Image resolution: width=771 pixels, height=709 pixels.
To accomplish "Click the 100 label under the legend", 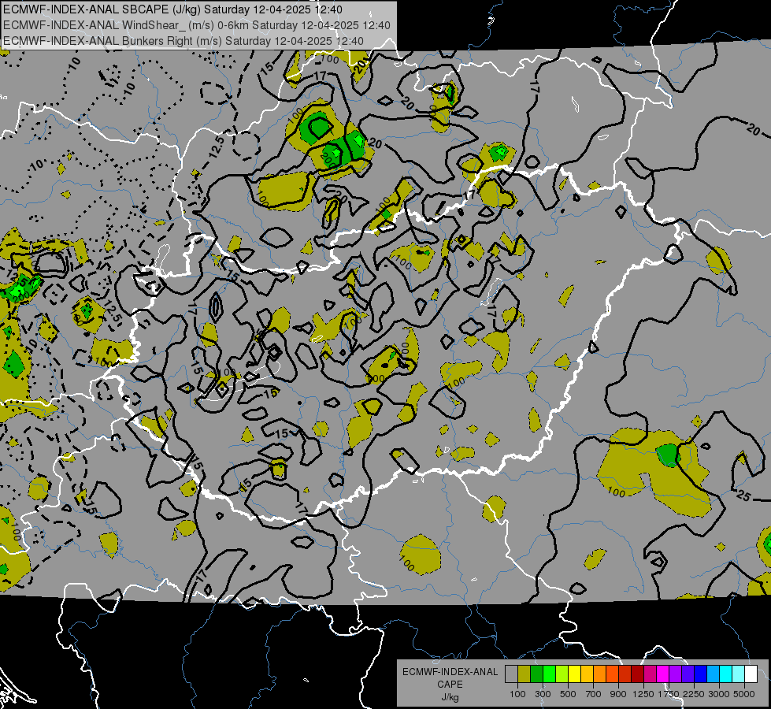I will [x=517, y=694].
